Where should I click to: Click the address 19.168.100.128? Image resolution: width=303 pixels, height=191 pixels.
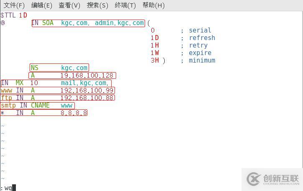point(87,75)
